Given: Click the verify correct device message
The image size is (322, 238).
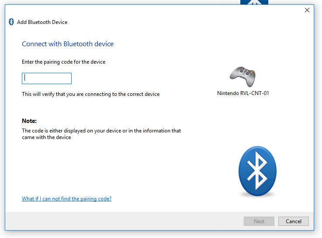Looking at the screenshot, I should [91, 94].
